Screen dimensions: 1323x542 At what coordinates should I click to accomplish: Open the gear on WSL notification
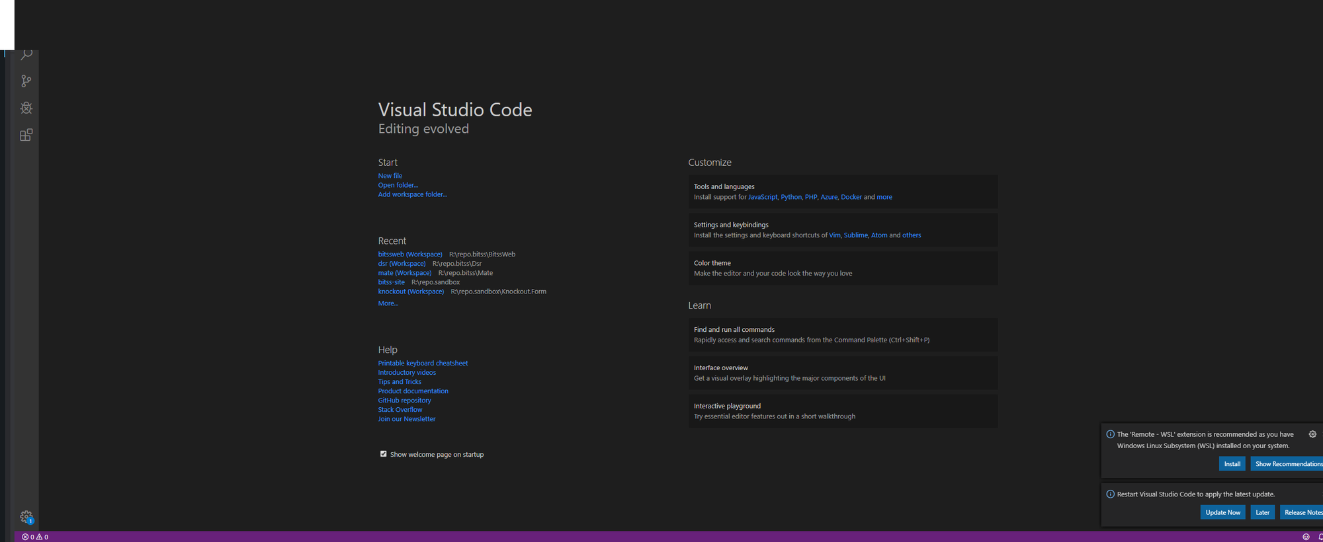pos(1312,434)
